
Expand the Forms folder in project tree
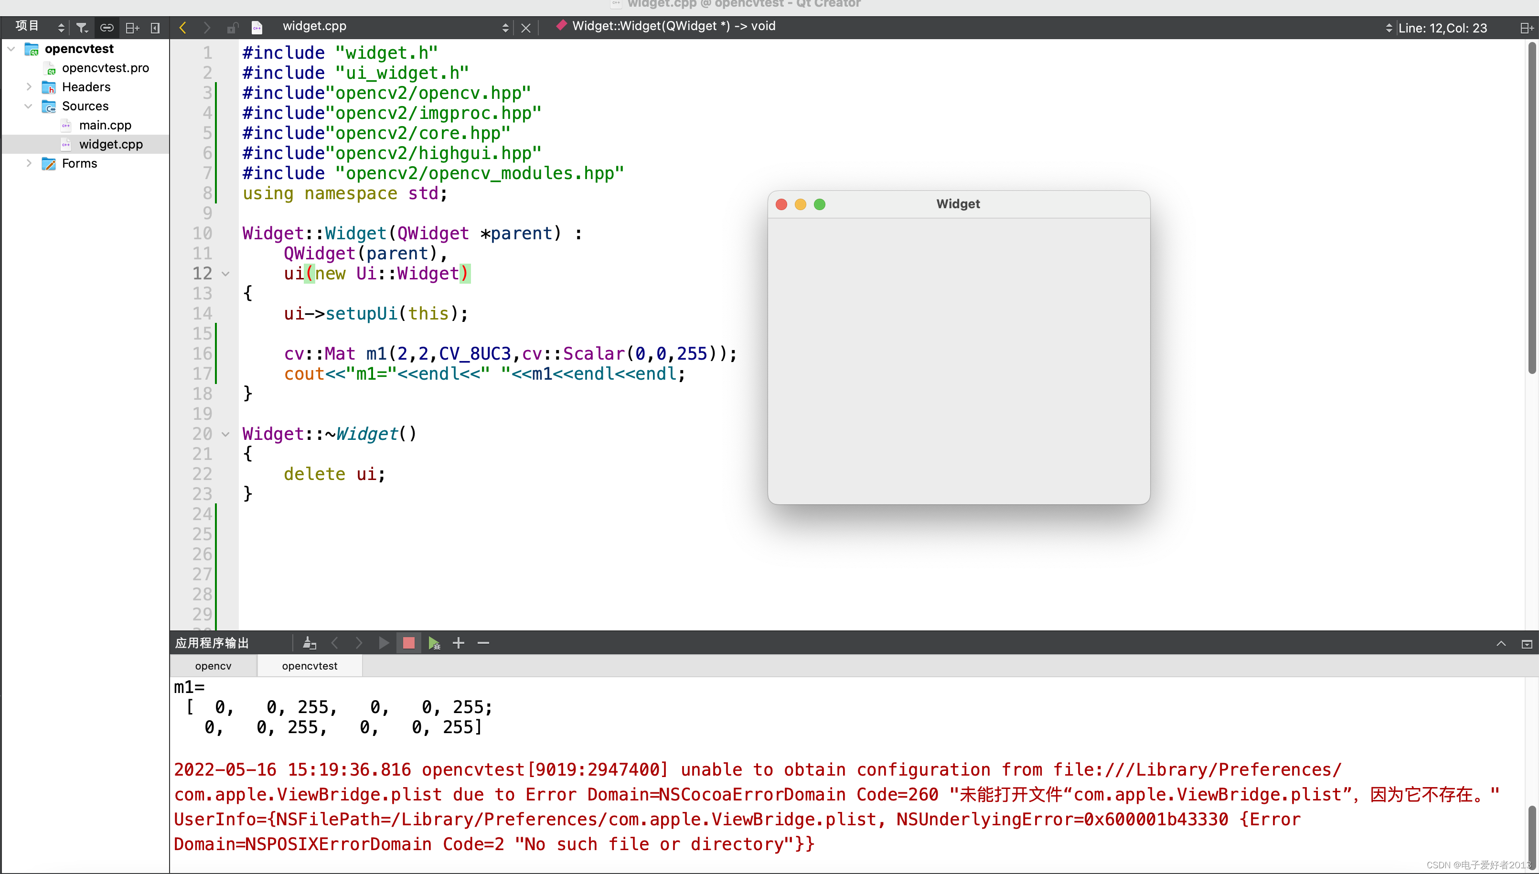29,164
